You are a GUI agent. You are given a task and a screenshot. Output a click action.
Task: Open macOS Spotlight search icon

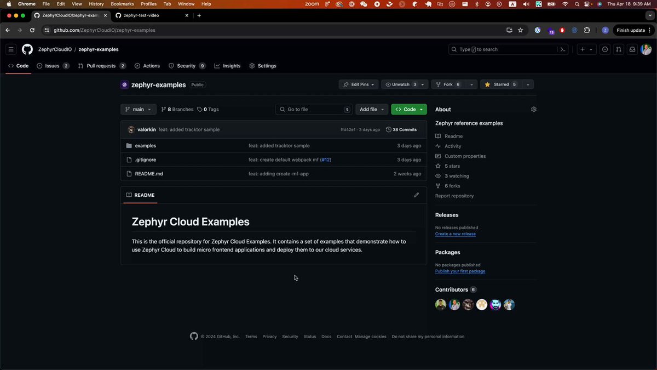(577, 4)
